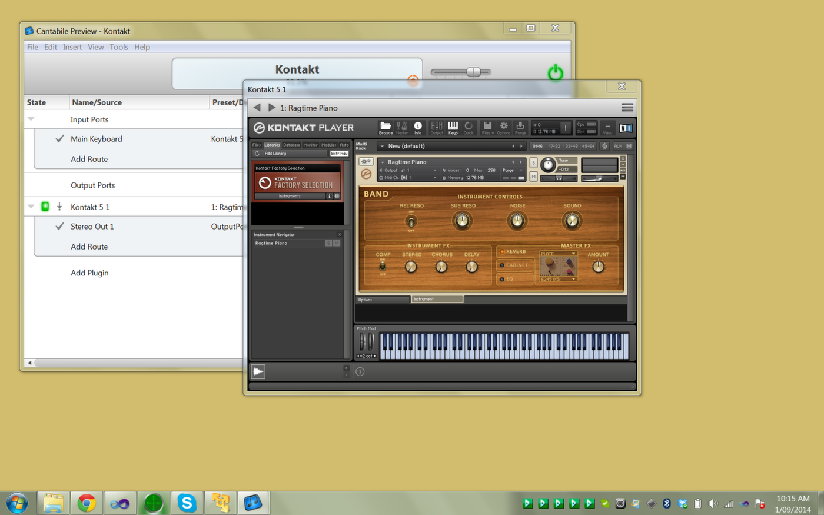Toggle the COMP on/off switch
This screenshot has width=824, height=515.
pos(383,267)
